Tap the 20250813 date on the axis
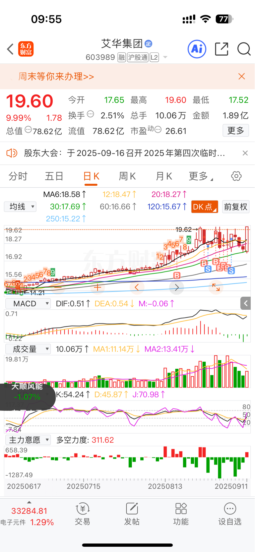 click(x=165, y=486)
